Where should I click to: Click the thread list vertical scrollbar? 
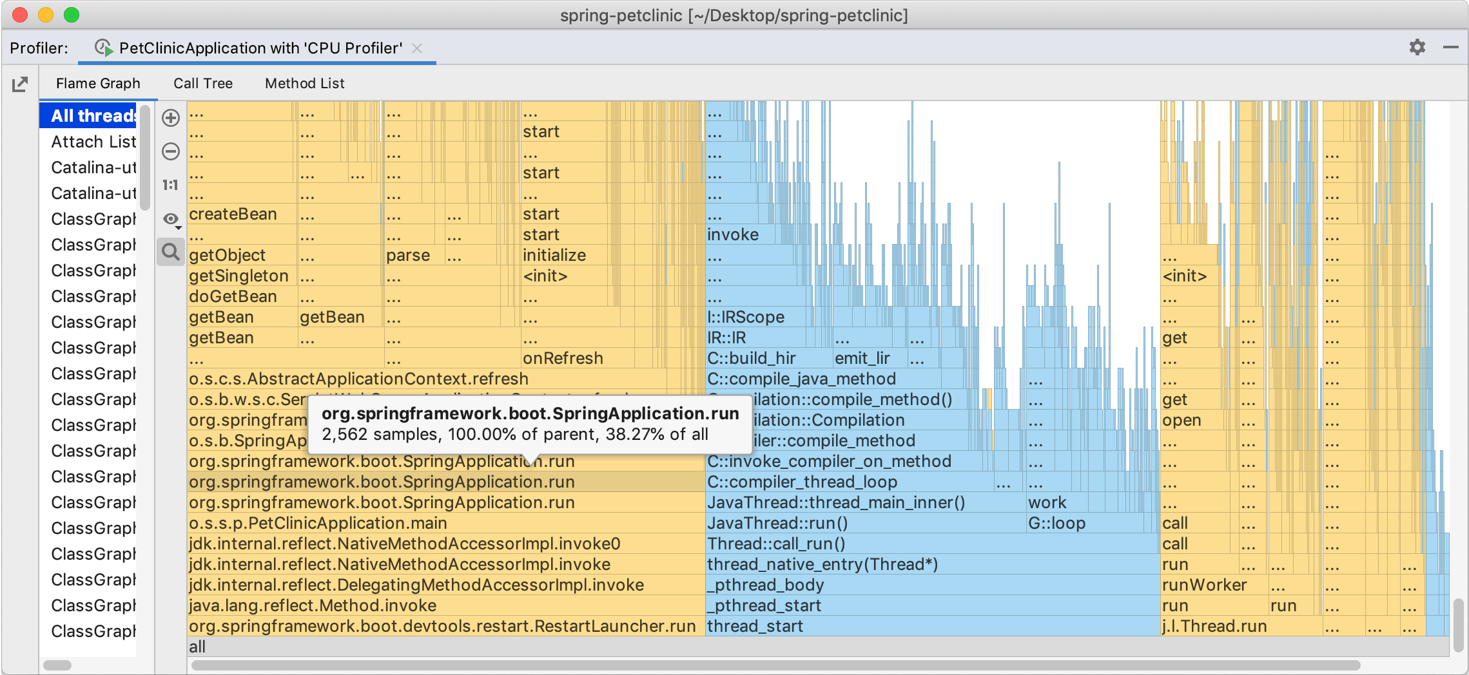coord(145,158)
